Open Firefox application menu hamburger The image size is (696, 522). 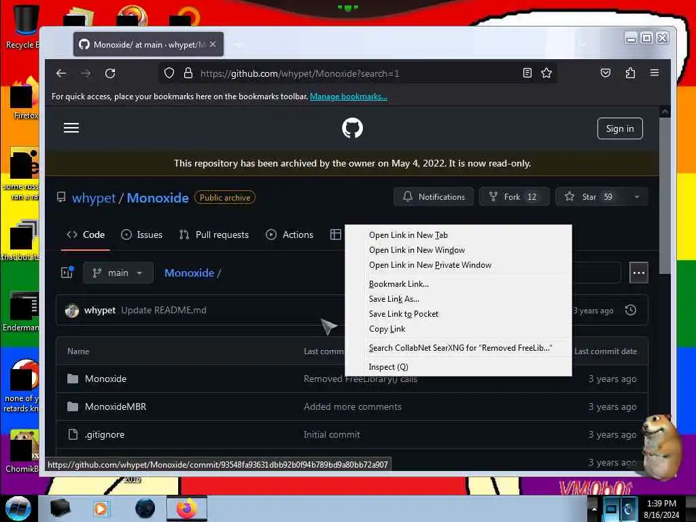(655, 72)
